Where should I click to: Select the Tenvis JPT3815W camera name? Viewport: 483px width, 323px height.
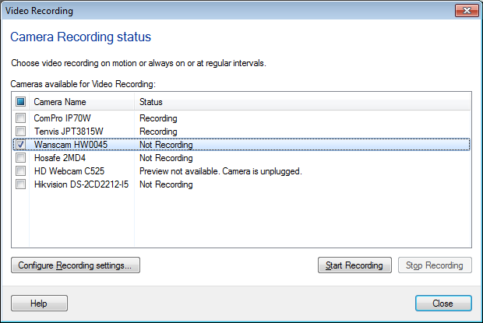coord(67,132)
